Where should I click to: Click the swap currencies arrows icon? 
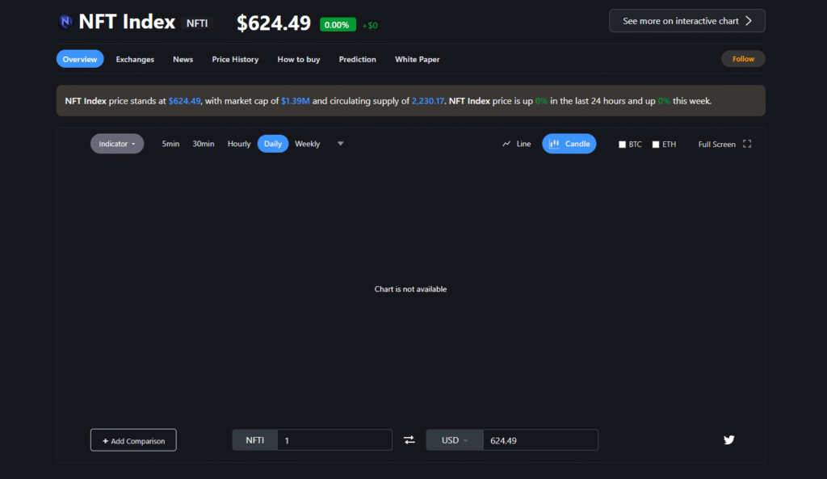409,440
